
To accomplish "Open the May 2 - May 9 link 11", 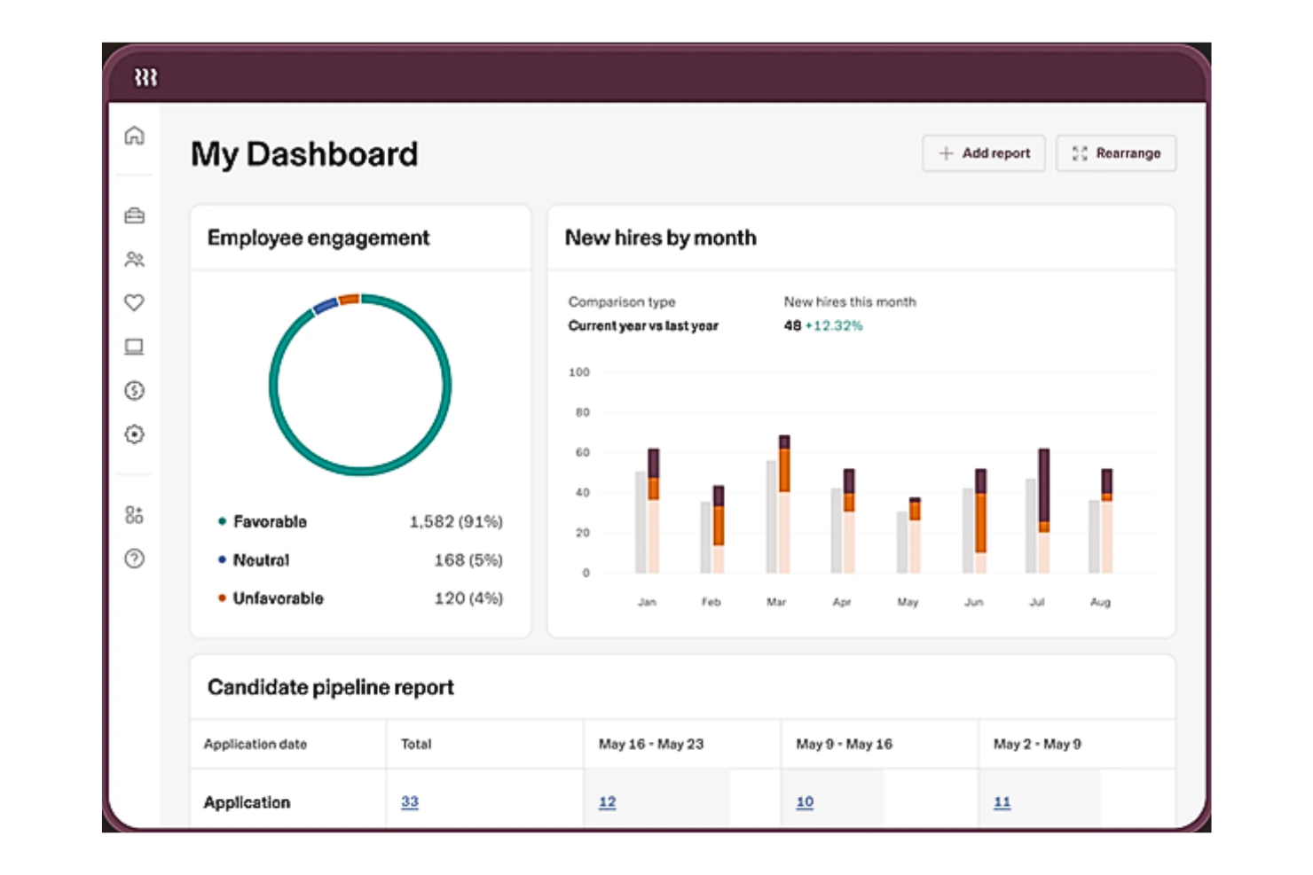I will (1002, 801).
